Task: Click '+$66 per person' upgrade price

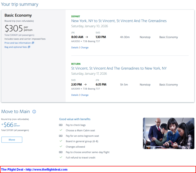Action: [x=11, y=125]
